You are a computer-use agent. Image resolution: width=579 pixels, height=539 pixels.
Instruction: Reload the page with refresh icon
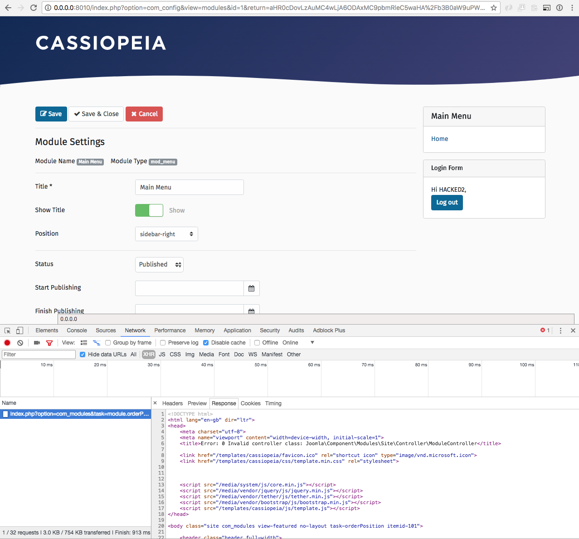[x=34, y=8]
